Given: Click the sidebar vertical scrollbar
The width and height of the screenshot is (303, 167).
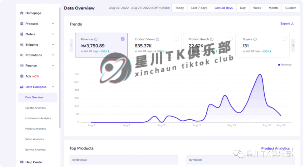Looking at the screenshot, I should [x=60, y=68].
